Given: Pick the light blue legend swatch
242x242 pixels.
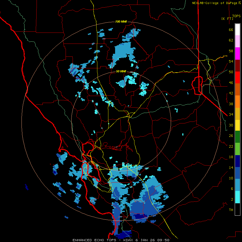Looking at the screenshot, I should (237, 185).
